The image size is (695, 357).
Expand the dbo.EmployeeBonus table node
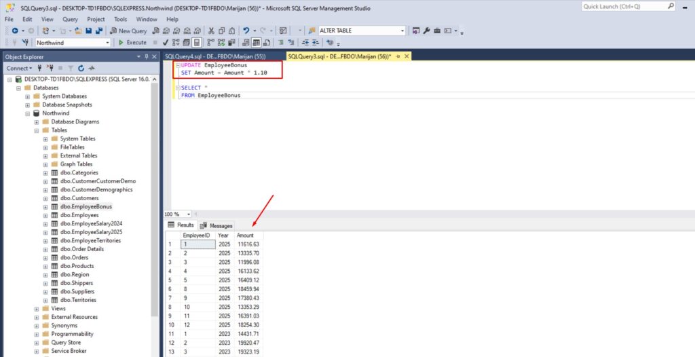45,206
